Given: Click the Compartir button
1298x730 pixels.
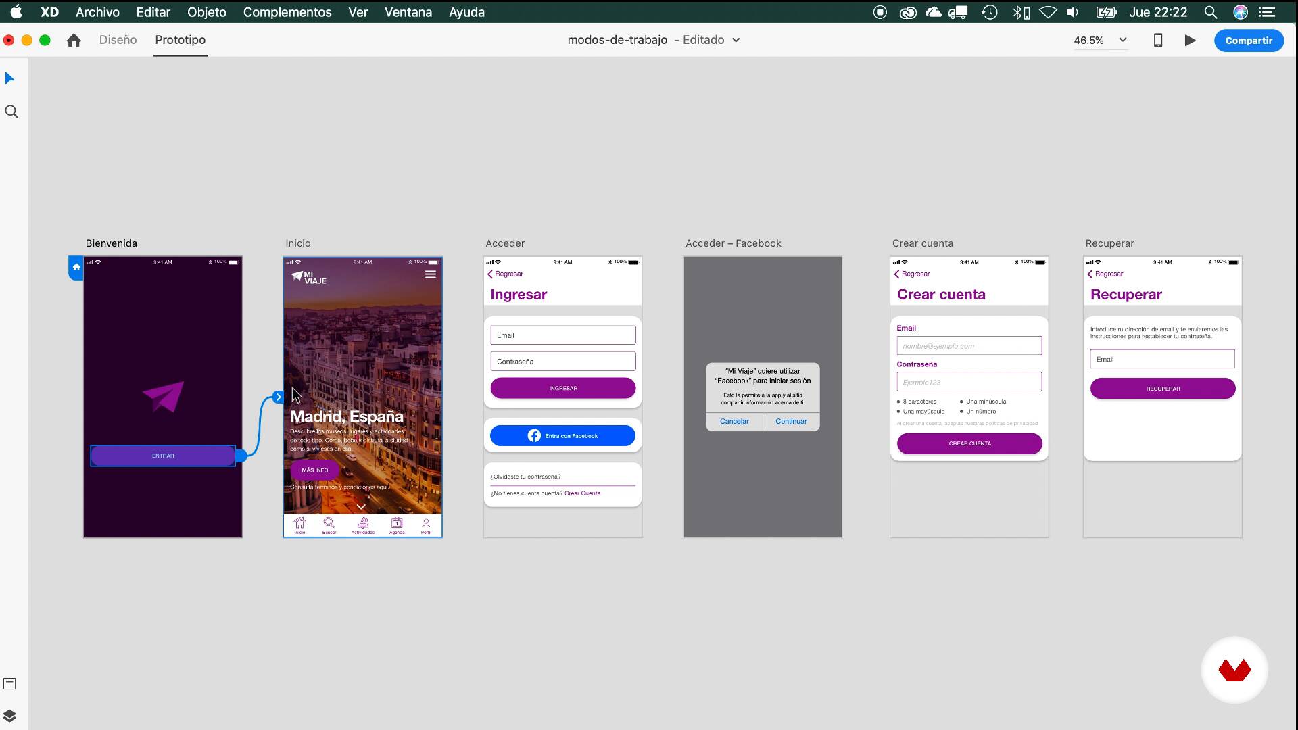Looking at the screenshot, I should [1248, 41].
